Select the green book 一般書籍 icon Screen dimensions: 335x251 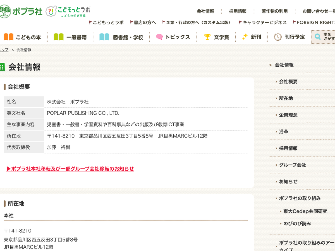(x=59, y=37)
